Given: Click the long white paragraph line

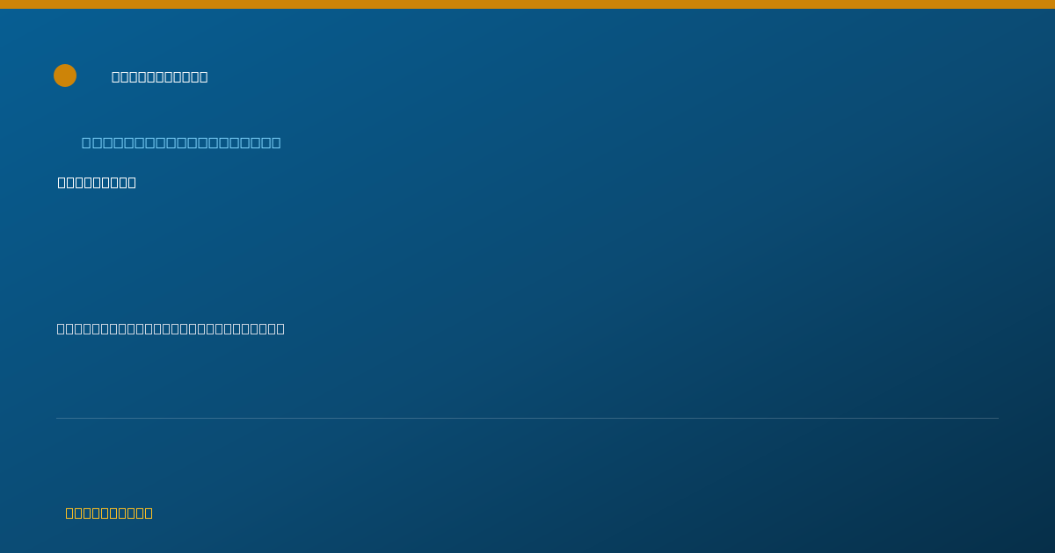Looking at the screenshot, I should click(171, 328).
